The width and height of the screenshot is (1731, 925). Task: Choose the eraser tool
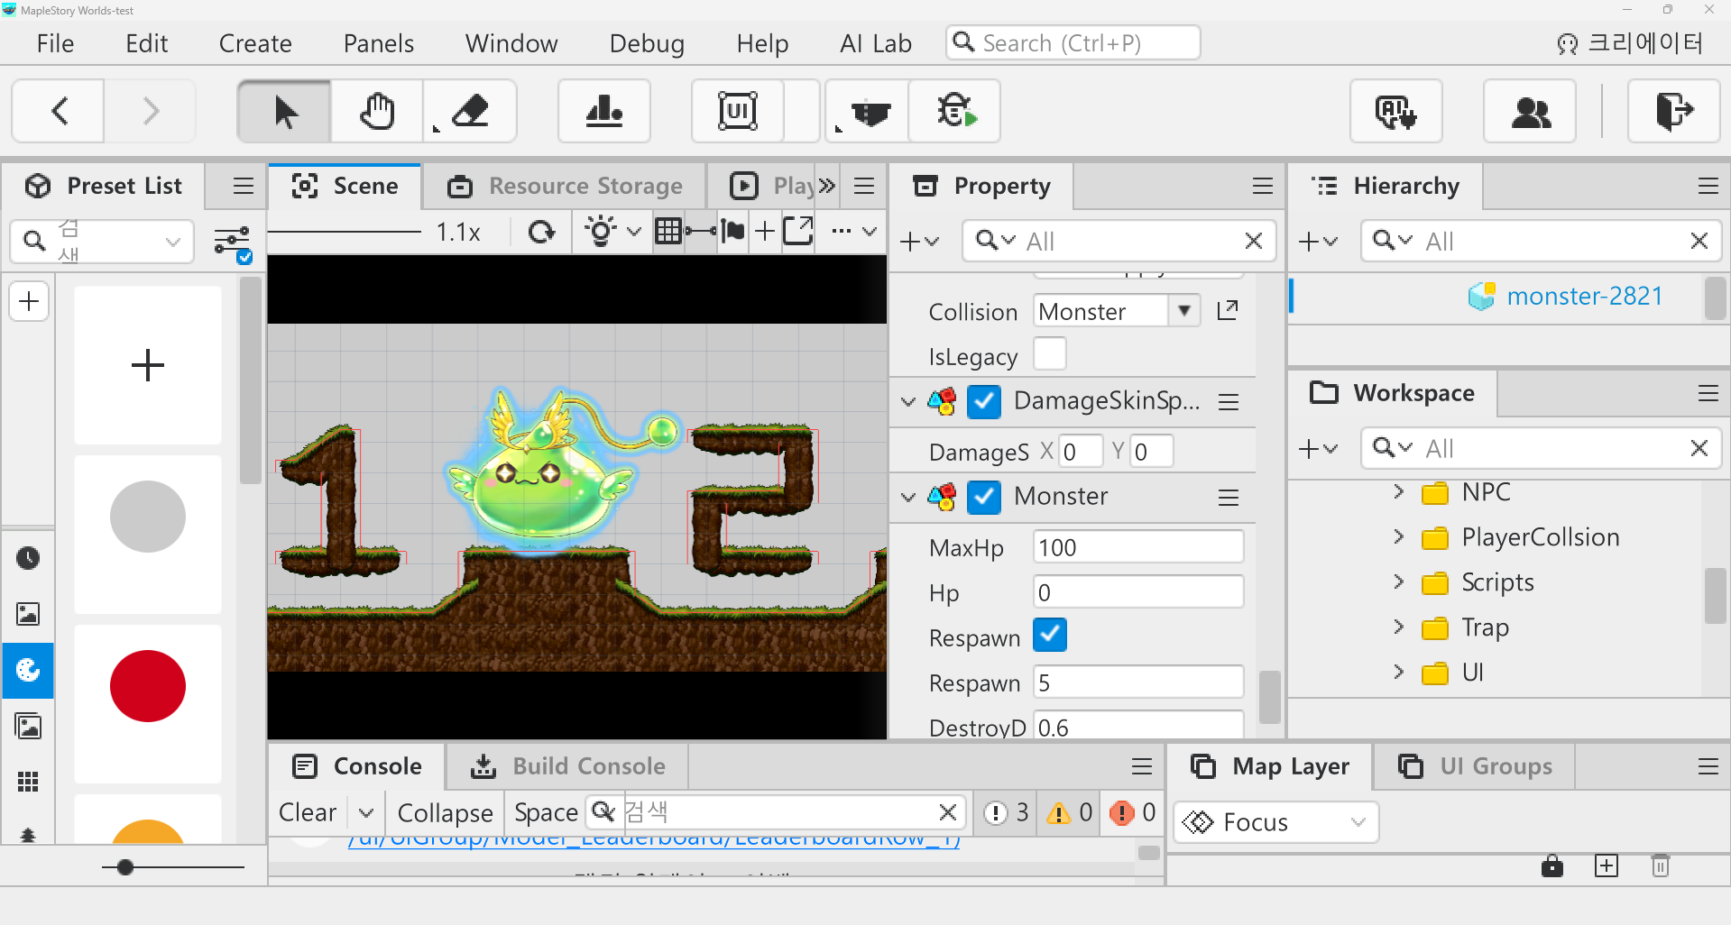(470, 111)
